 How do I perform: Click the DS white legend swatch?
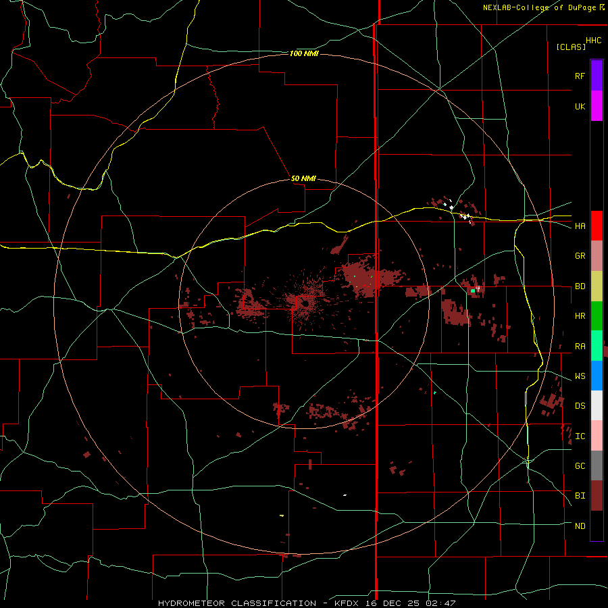point(597,405)
